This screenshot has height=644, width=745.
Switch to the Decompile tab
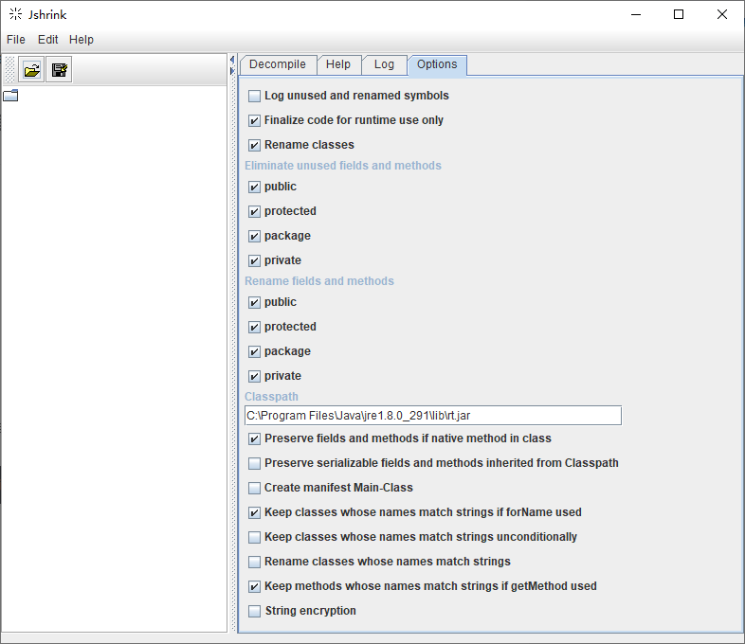click(x=278, y=64)
